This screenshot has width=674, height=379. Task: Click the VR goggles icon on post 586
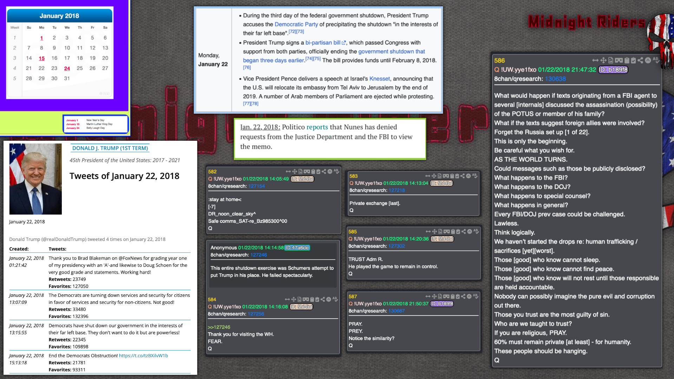[619, 60]
